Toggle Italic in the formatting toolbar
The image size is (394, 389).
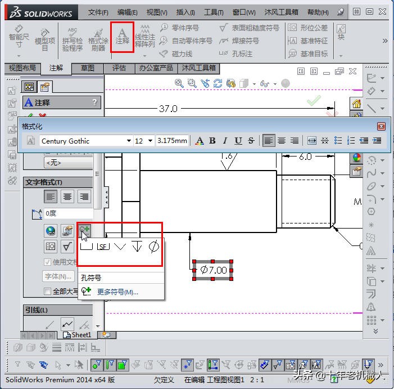pyautogui.click(x=225, y=141)
